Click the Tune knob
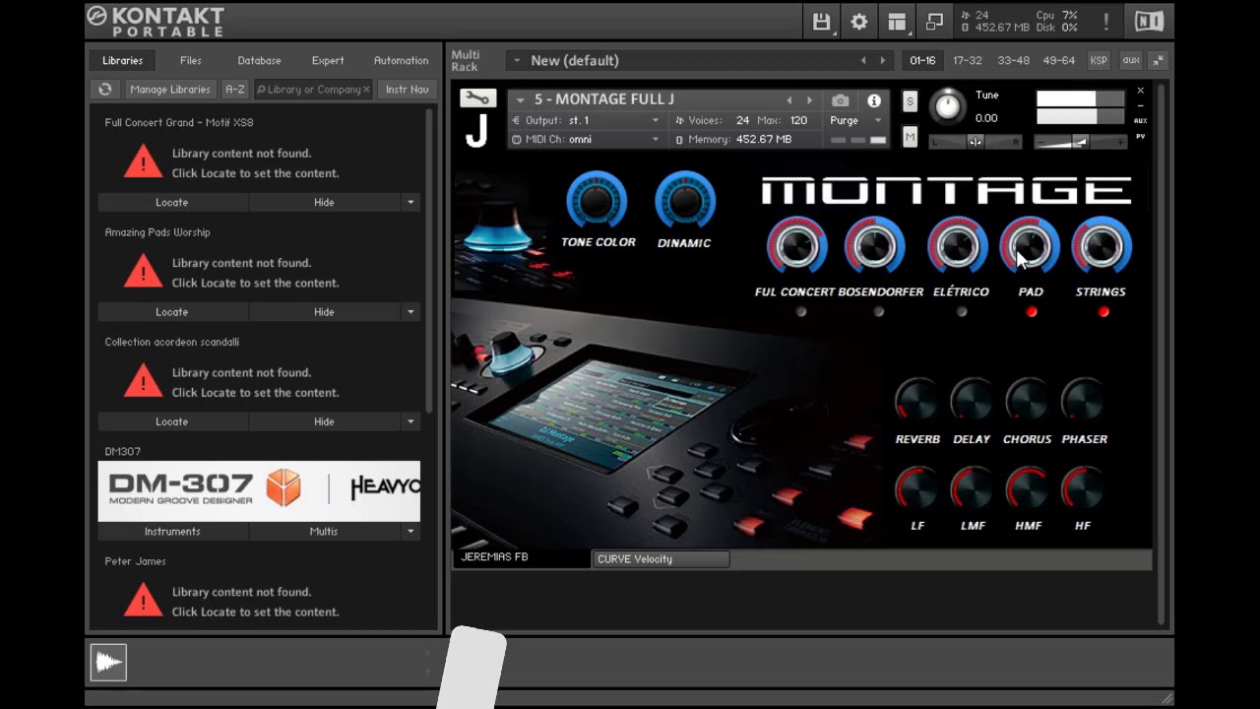This screenshot has width=1260, height=709. (948, 106)
